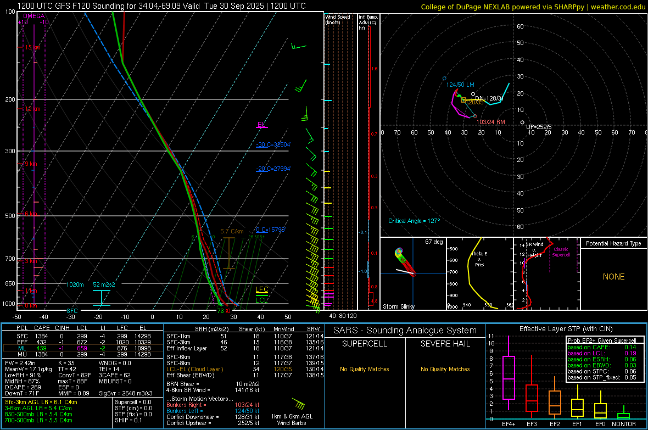Select the 'based on STP_fixed: 0.05' probability line

pos(602,377)
